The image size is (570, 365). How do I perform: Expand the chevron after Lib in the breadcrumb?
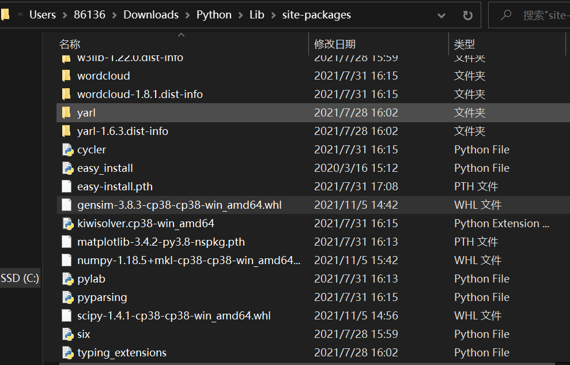click(x=273, y=15)
